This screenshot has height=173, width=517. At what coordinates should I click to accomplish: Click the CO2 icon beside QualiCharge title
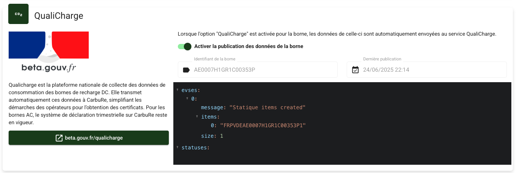(18, 14)
